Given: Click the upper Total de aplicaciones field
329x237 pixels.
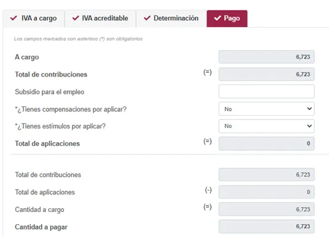Looking at the screenshot, I should point(266,143).
